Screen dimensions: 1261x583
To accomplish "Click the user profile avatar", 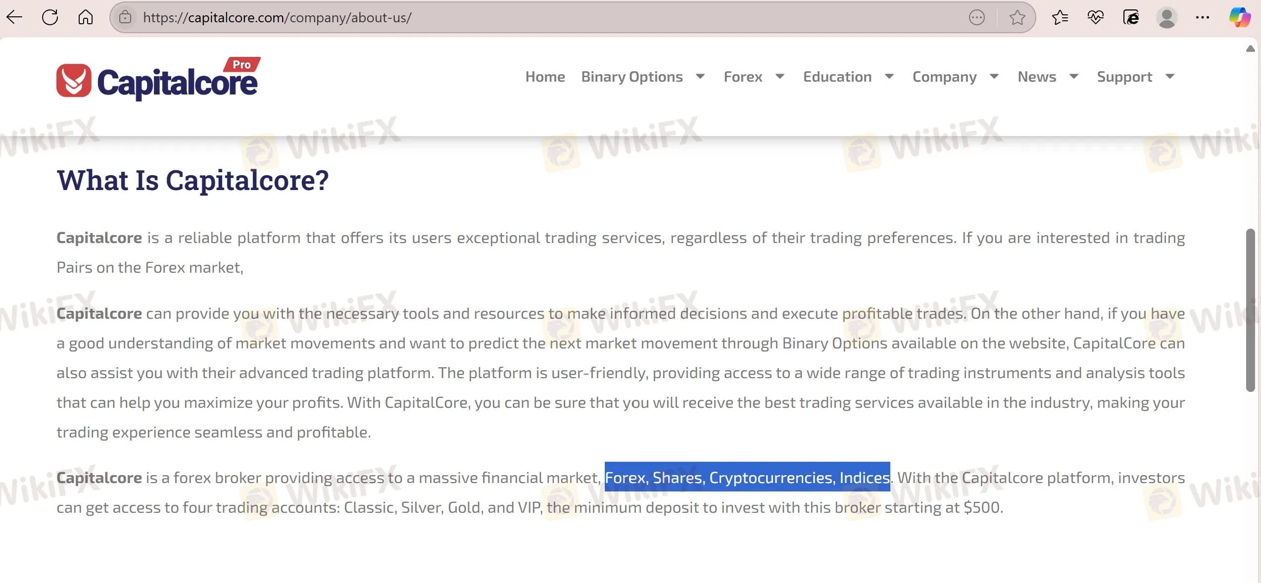I will (1166, 17).
